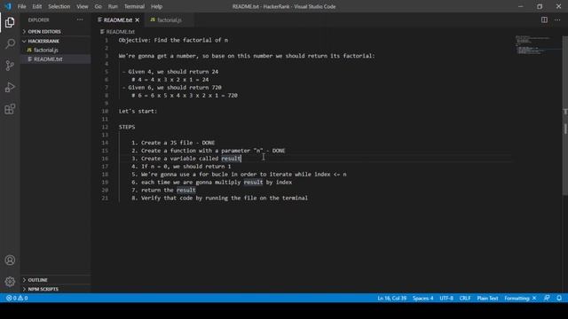Open factorial.js in the explorer tree
The image size is (568, 319).
point(46,50)
